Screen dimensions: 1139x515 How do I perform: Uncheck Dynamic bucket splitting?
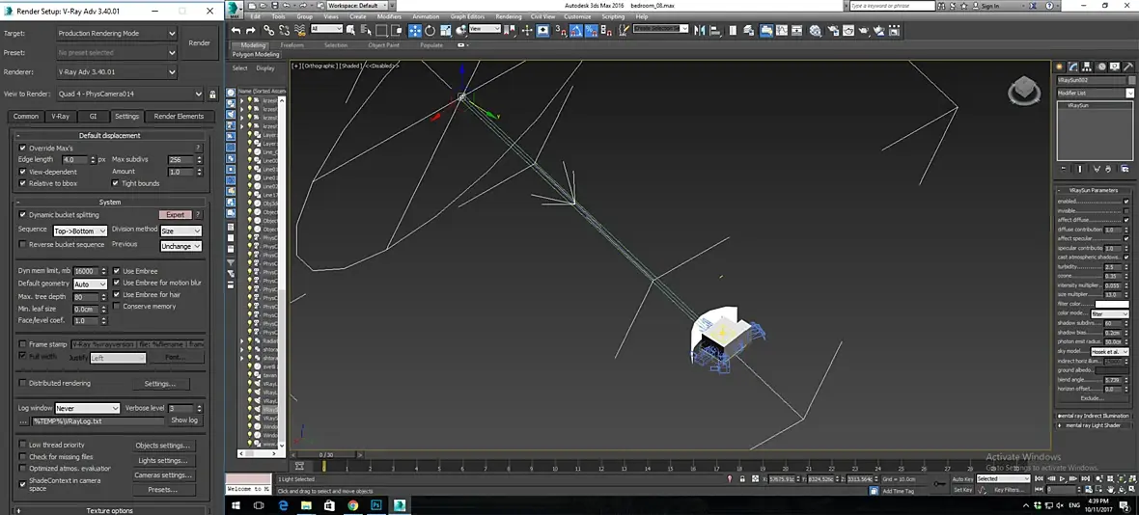click(x=23, y=215)
